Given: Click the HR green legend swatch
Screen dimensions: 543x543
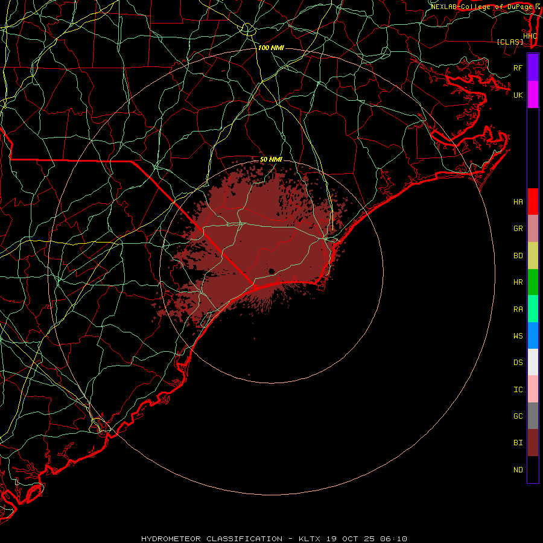Looking at the screenshot, I should 533,282.
